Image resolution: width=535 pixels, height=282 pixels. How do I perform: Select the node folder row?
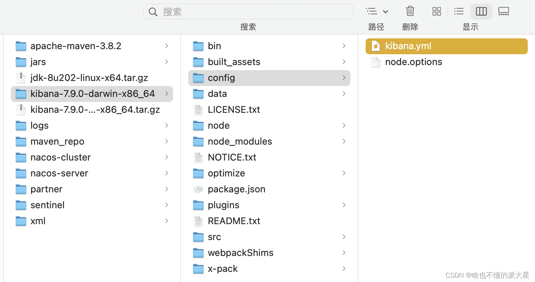tap(269, 125)
